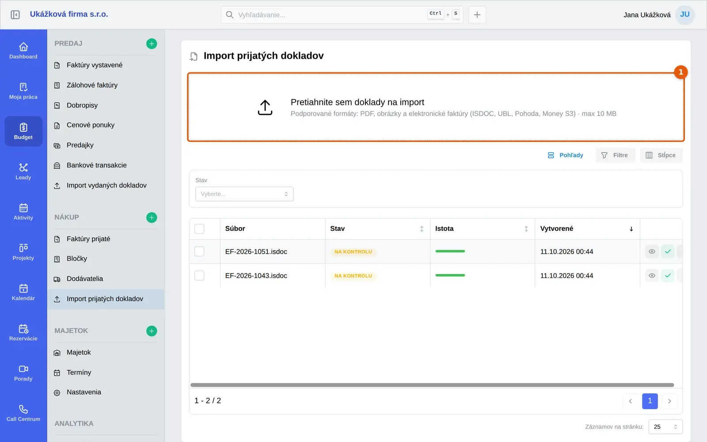707x442 pixels.
Task: Click the horizontal scrollbar under the table
Action: pyautogui.click(x=432, y=385)
